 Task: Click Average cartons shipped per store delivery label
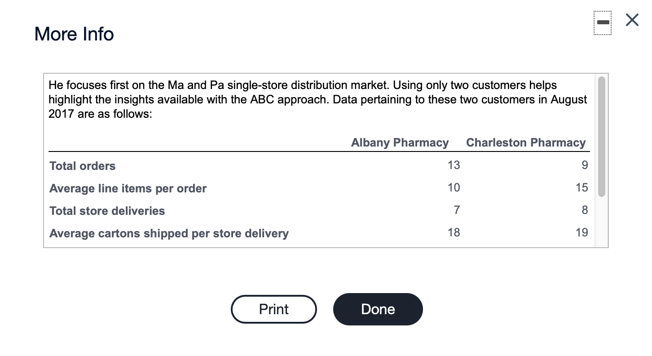pyautogui.click(x=169, y=233)
